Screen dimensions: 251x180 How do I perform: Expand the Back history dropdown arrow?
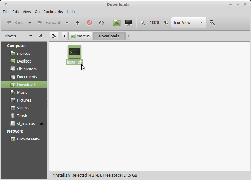coord(30,23)
